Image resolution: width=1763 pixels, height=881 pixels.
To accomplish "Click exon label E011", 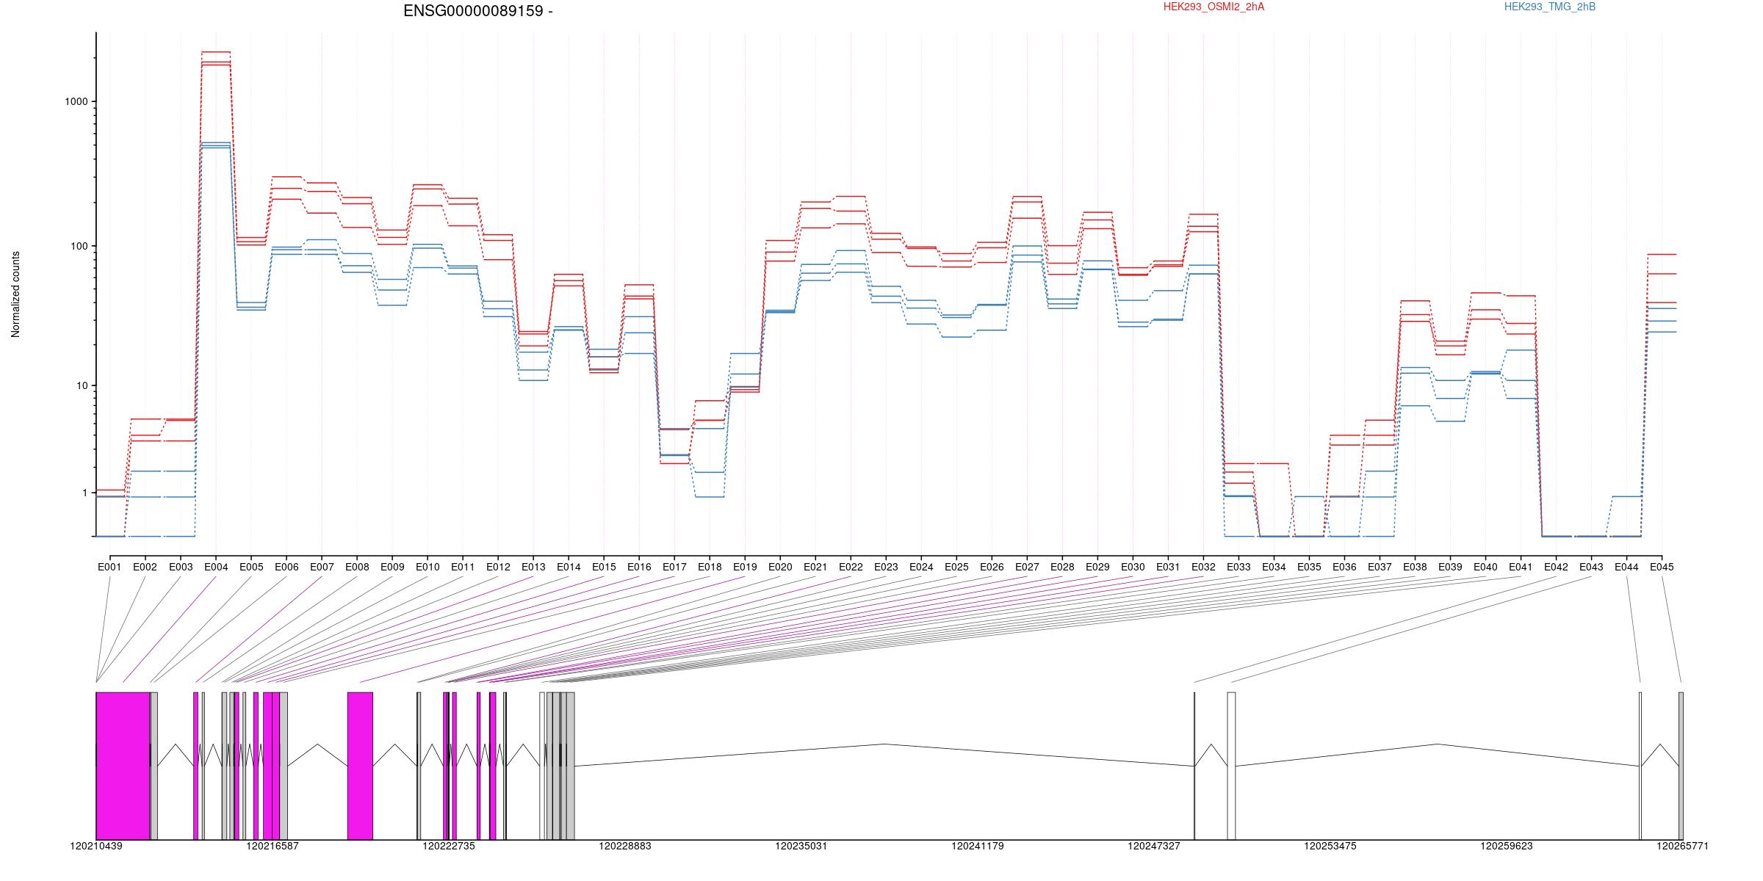I will tap(463, 567).
